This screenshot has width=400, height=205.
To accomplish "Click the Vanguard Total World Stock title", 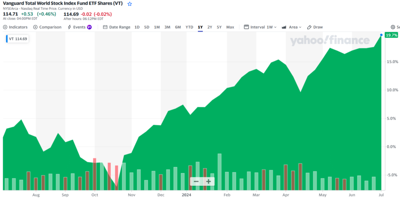I will 62,4.
